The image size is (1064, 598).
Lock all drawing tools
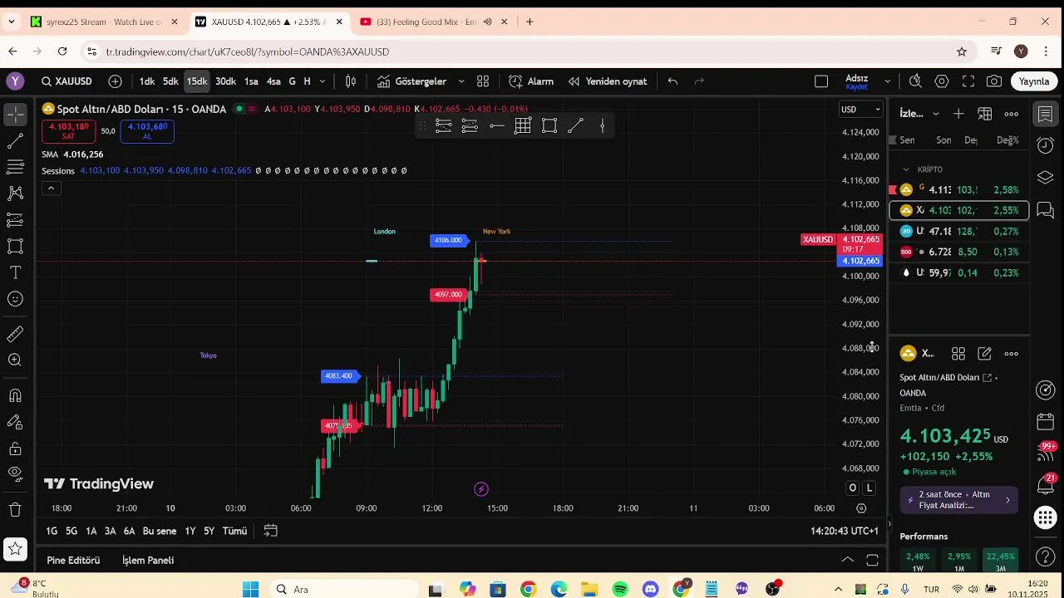[x=15, y=448]
